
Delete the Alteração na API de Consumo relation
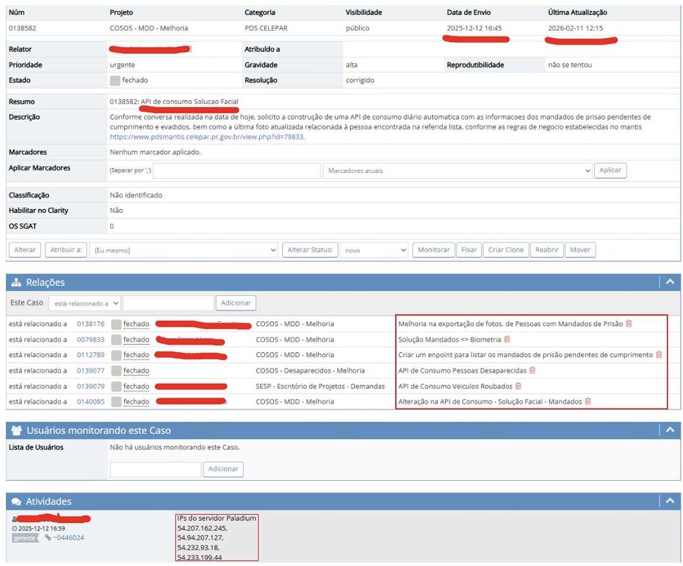[588, 401]
